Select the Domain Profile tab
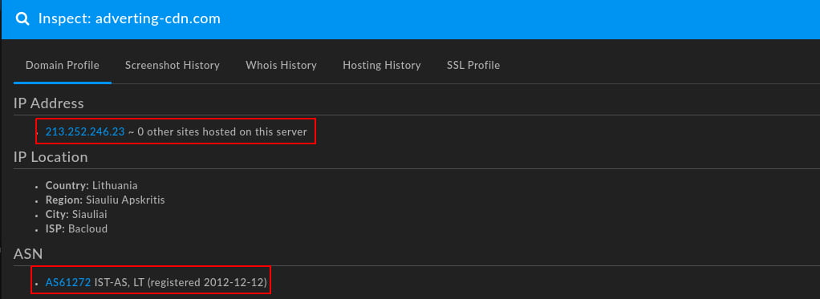The image size is (820, 299). coord(63,66)
